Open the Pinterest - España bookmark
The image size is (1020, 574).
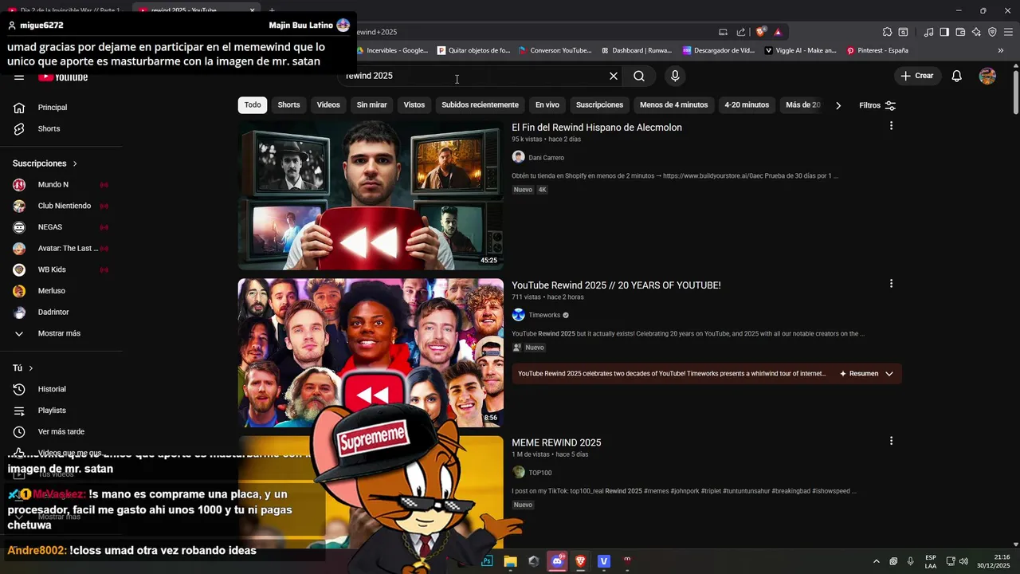tap(877, 50)
